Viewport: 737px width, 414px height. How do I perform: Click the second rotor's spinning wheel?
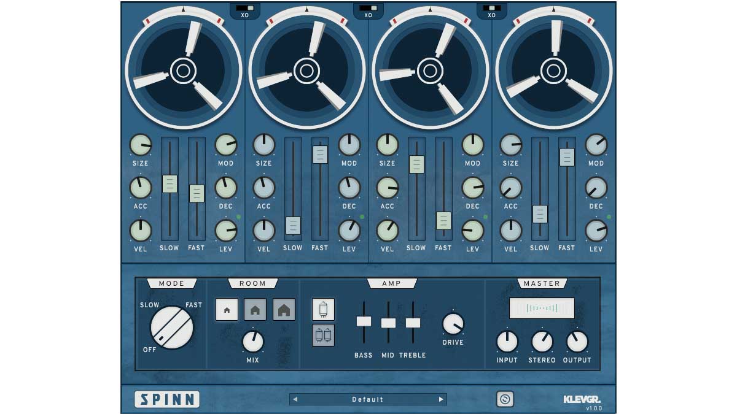pos(306,71)
